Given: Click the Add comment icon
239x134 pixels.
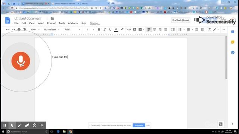Looking at the screenshot, I should click(x=134, y=29).
